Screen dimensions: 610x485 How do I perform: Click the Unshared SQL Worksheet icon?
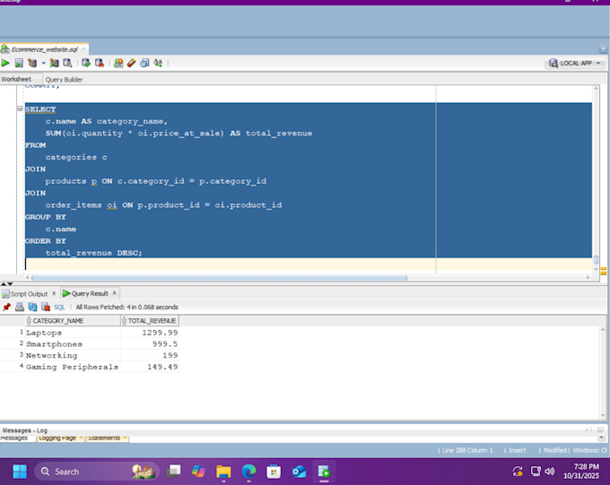click(118, 63)
